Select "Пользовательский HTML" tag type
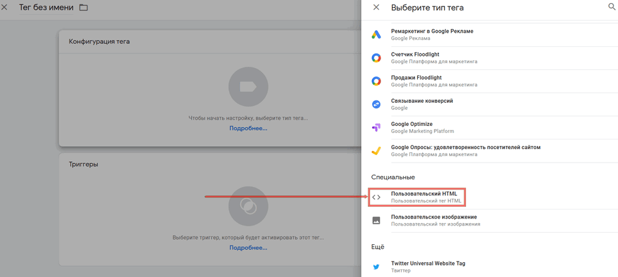The image size is (618, 277). point(424,194)
